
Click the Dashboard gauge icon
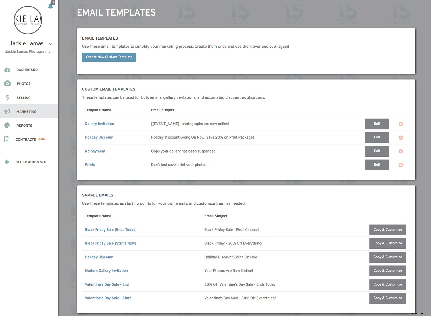(7, 70)
